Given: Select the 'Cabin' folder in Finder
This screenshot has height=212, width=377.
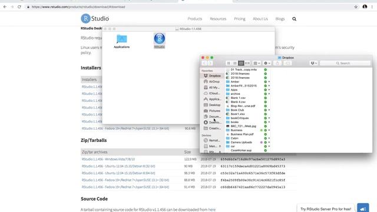Looking at the screenshot, I should [x=234, y=138].
